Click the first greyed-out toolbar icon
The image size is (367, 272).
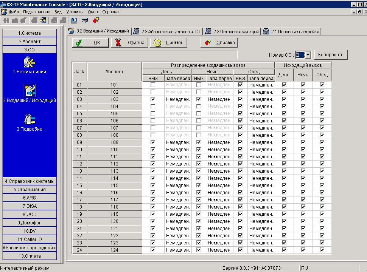point(6,20)
